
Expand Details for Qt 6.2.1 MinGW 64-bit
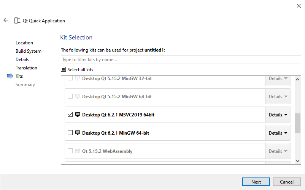click(278, 133)
